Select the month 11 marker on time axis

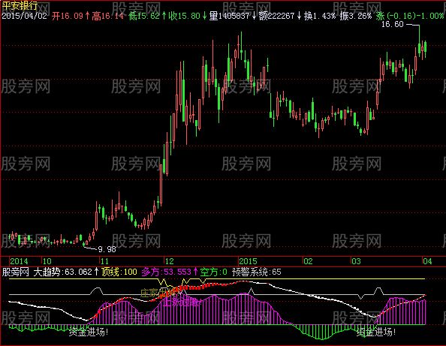pyautogui.click(x=104, y=261)
